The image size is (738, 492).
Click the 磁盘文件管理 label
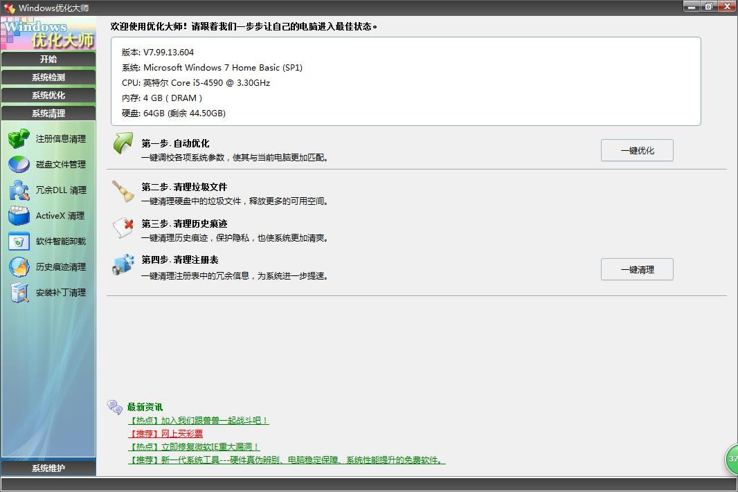(61, 164)
